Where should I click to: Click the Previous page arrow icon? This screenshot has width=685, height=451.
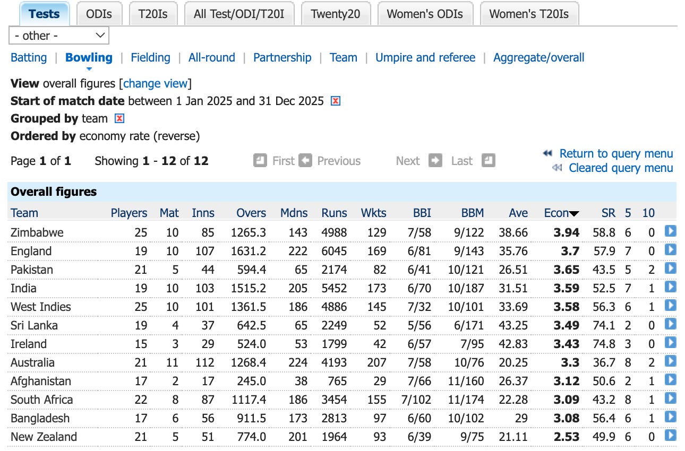[305, 160]
